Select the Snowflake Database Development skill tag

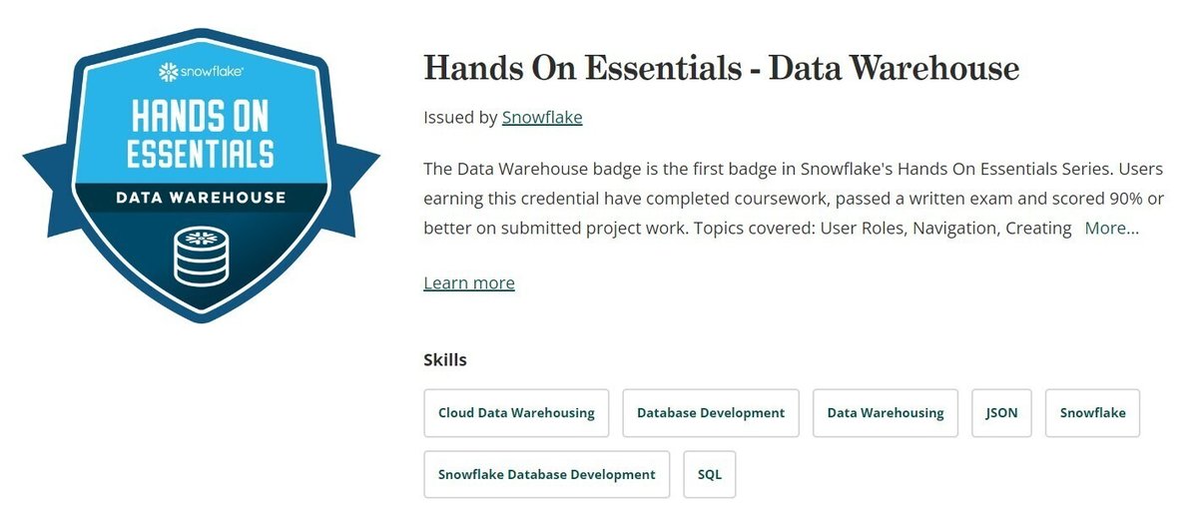click(547, 474)
